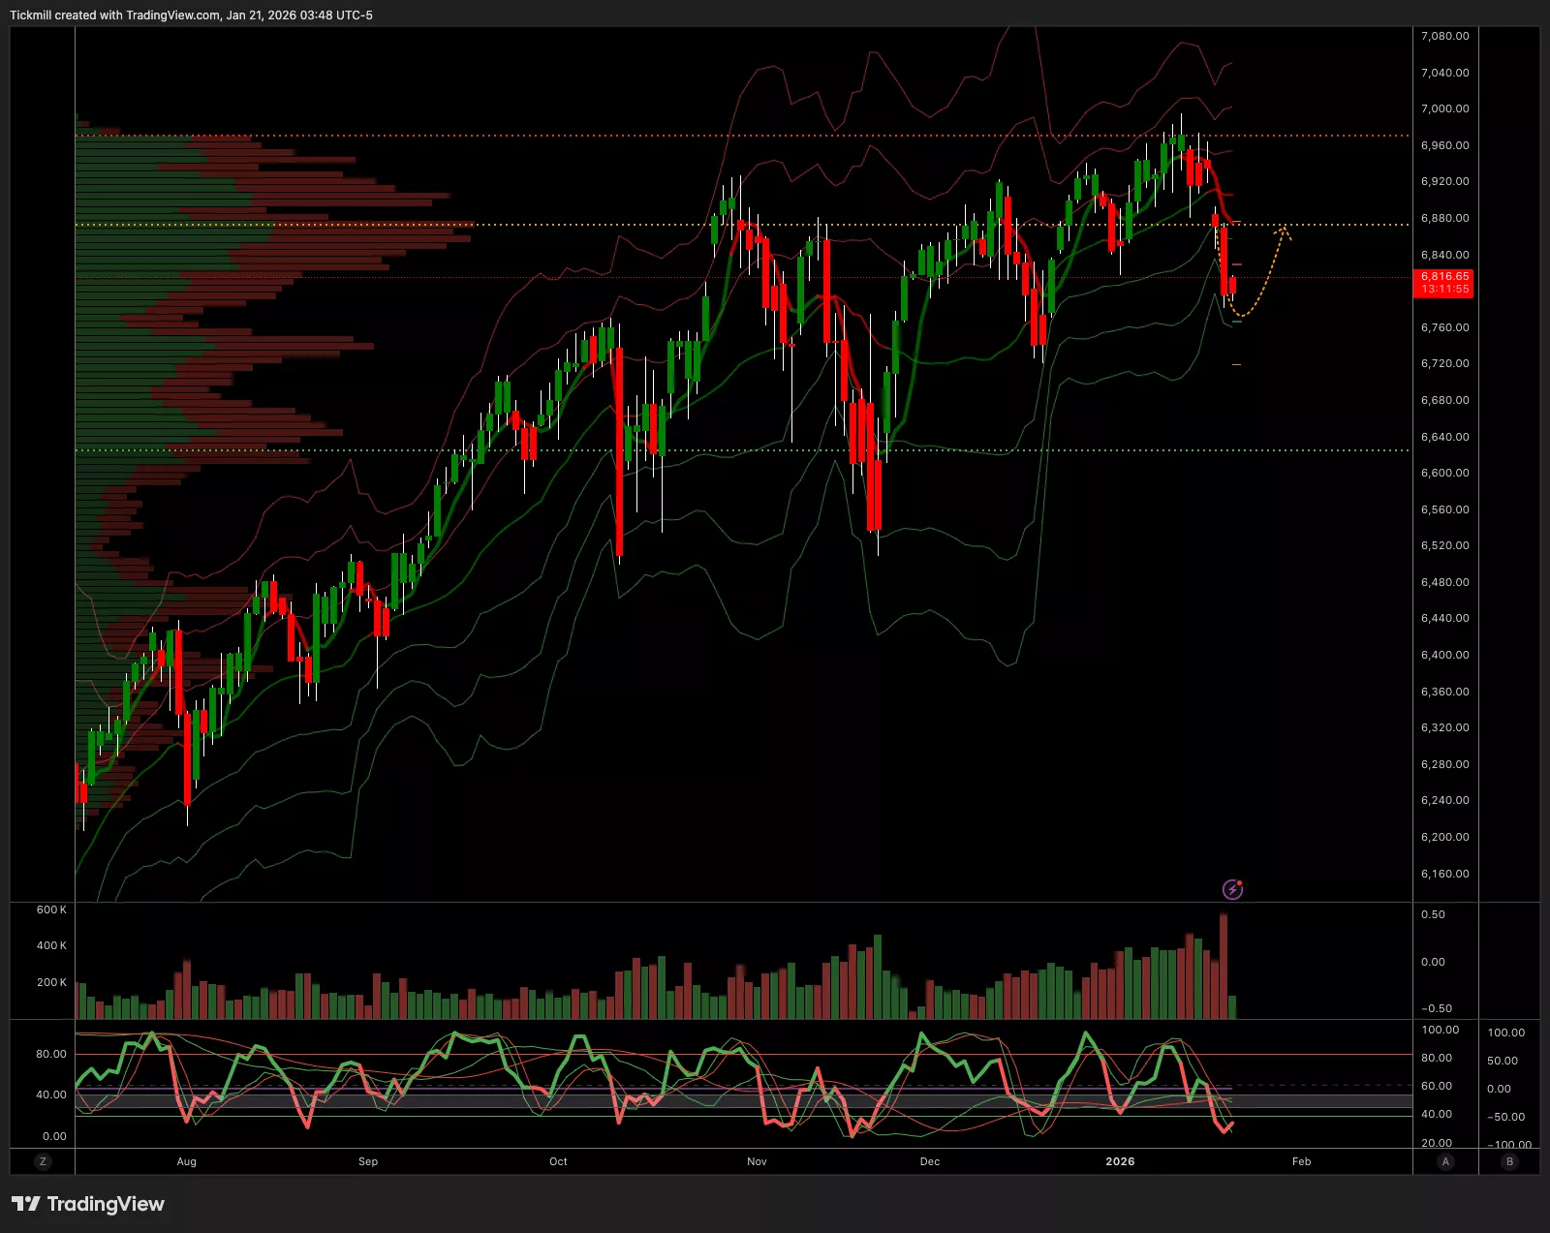Click the purple lightning bolt event icon

(x=1232, y=888)
